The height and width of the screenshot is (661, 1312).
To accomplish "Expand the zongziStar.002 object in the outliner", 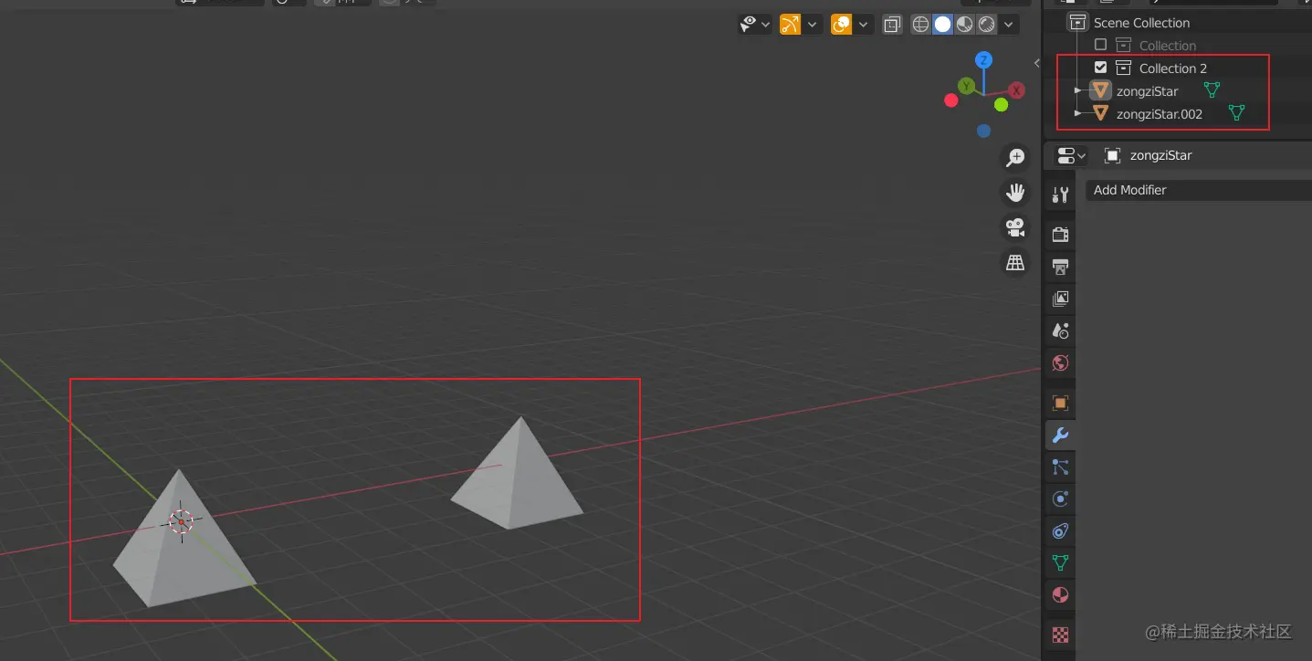I will [x=1078, y=113].
